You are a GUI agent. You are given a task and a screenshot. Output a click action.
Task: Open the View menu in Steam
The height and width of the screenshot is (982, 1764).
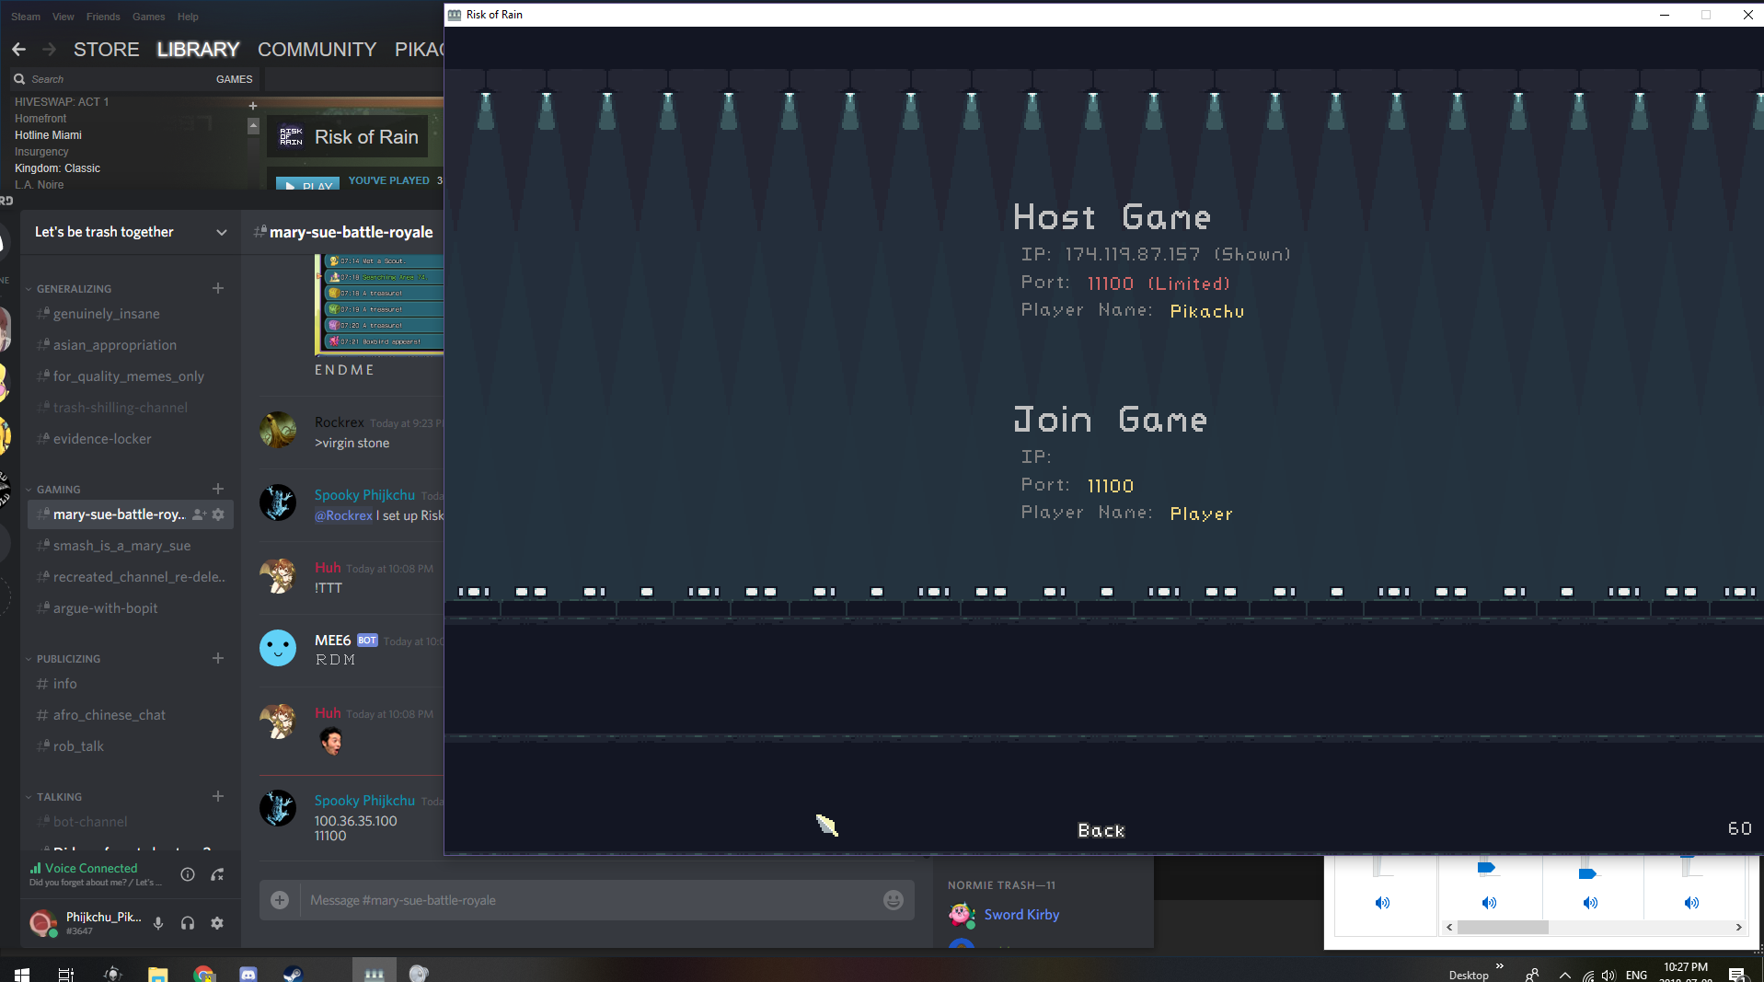pos(63,17)
